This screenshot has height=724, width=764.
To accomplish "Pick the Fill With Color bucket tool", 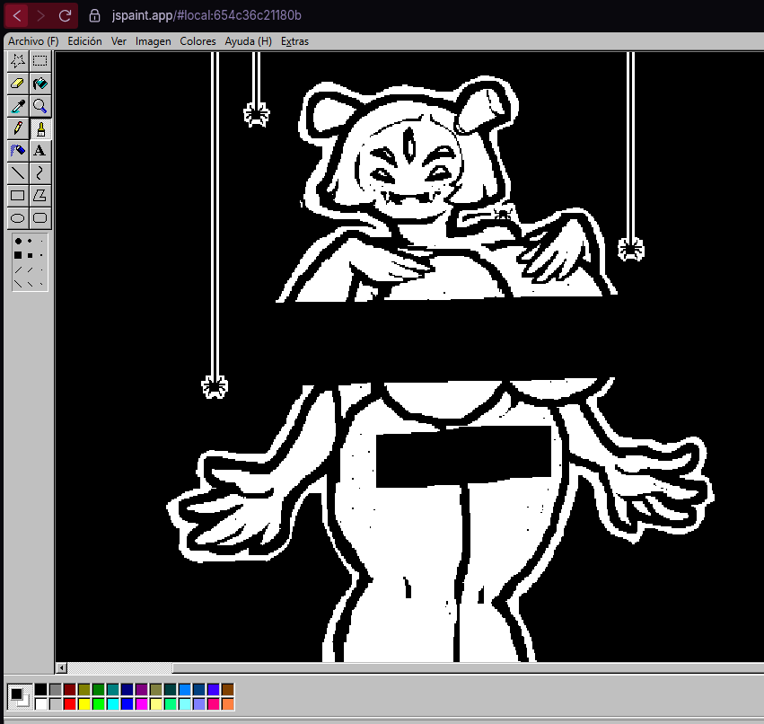I will pyautogui.click(x=40, y=84).
